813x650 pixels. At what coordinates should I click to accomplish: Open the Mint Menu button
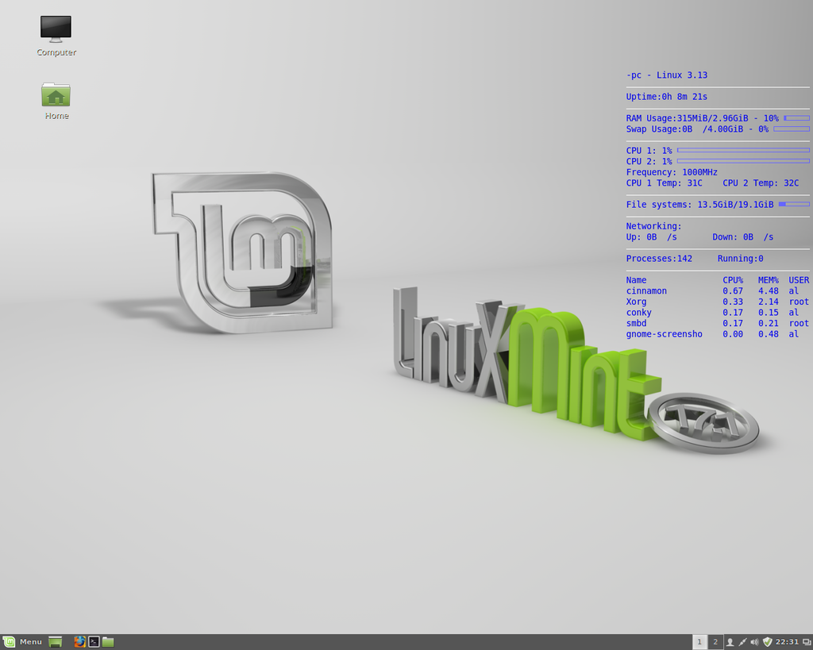point(22,642)
